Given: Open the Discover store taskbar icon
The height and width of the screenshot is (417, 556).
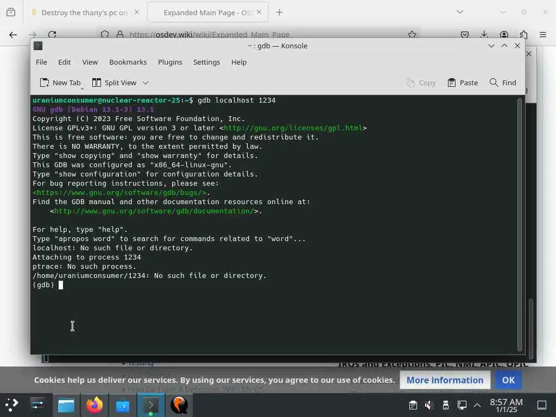Looking at the screenshot, I should click(123, 405).
